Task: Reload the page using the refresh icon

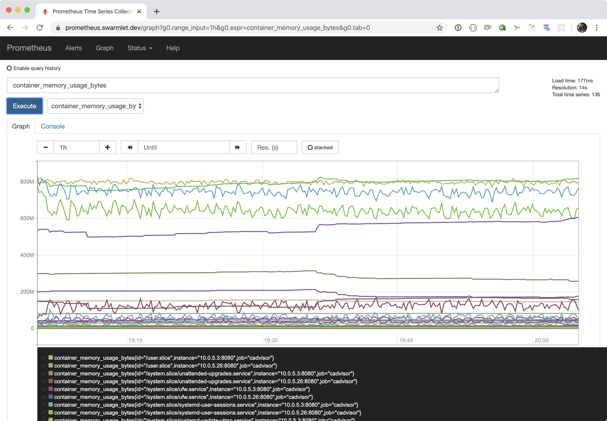Action: point(40,28)
